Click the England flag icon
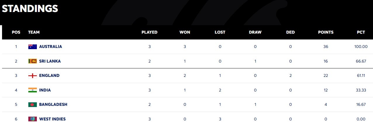 32,75
